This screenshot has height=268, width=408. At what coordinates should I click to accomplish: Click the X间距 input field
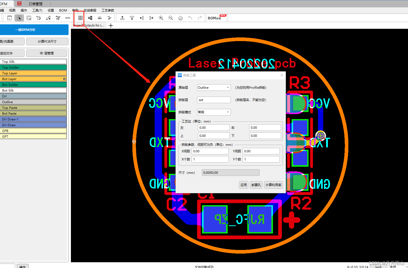(210, 151)
